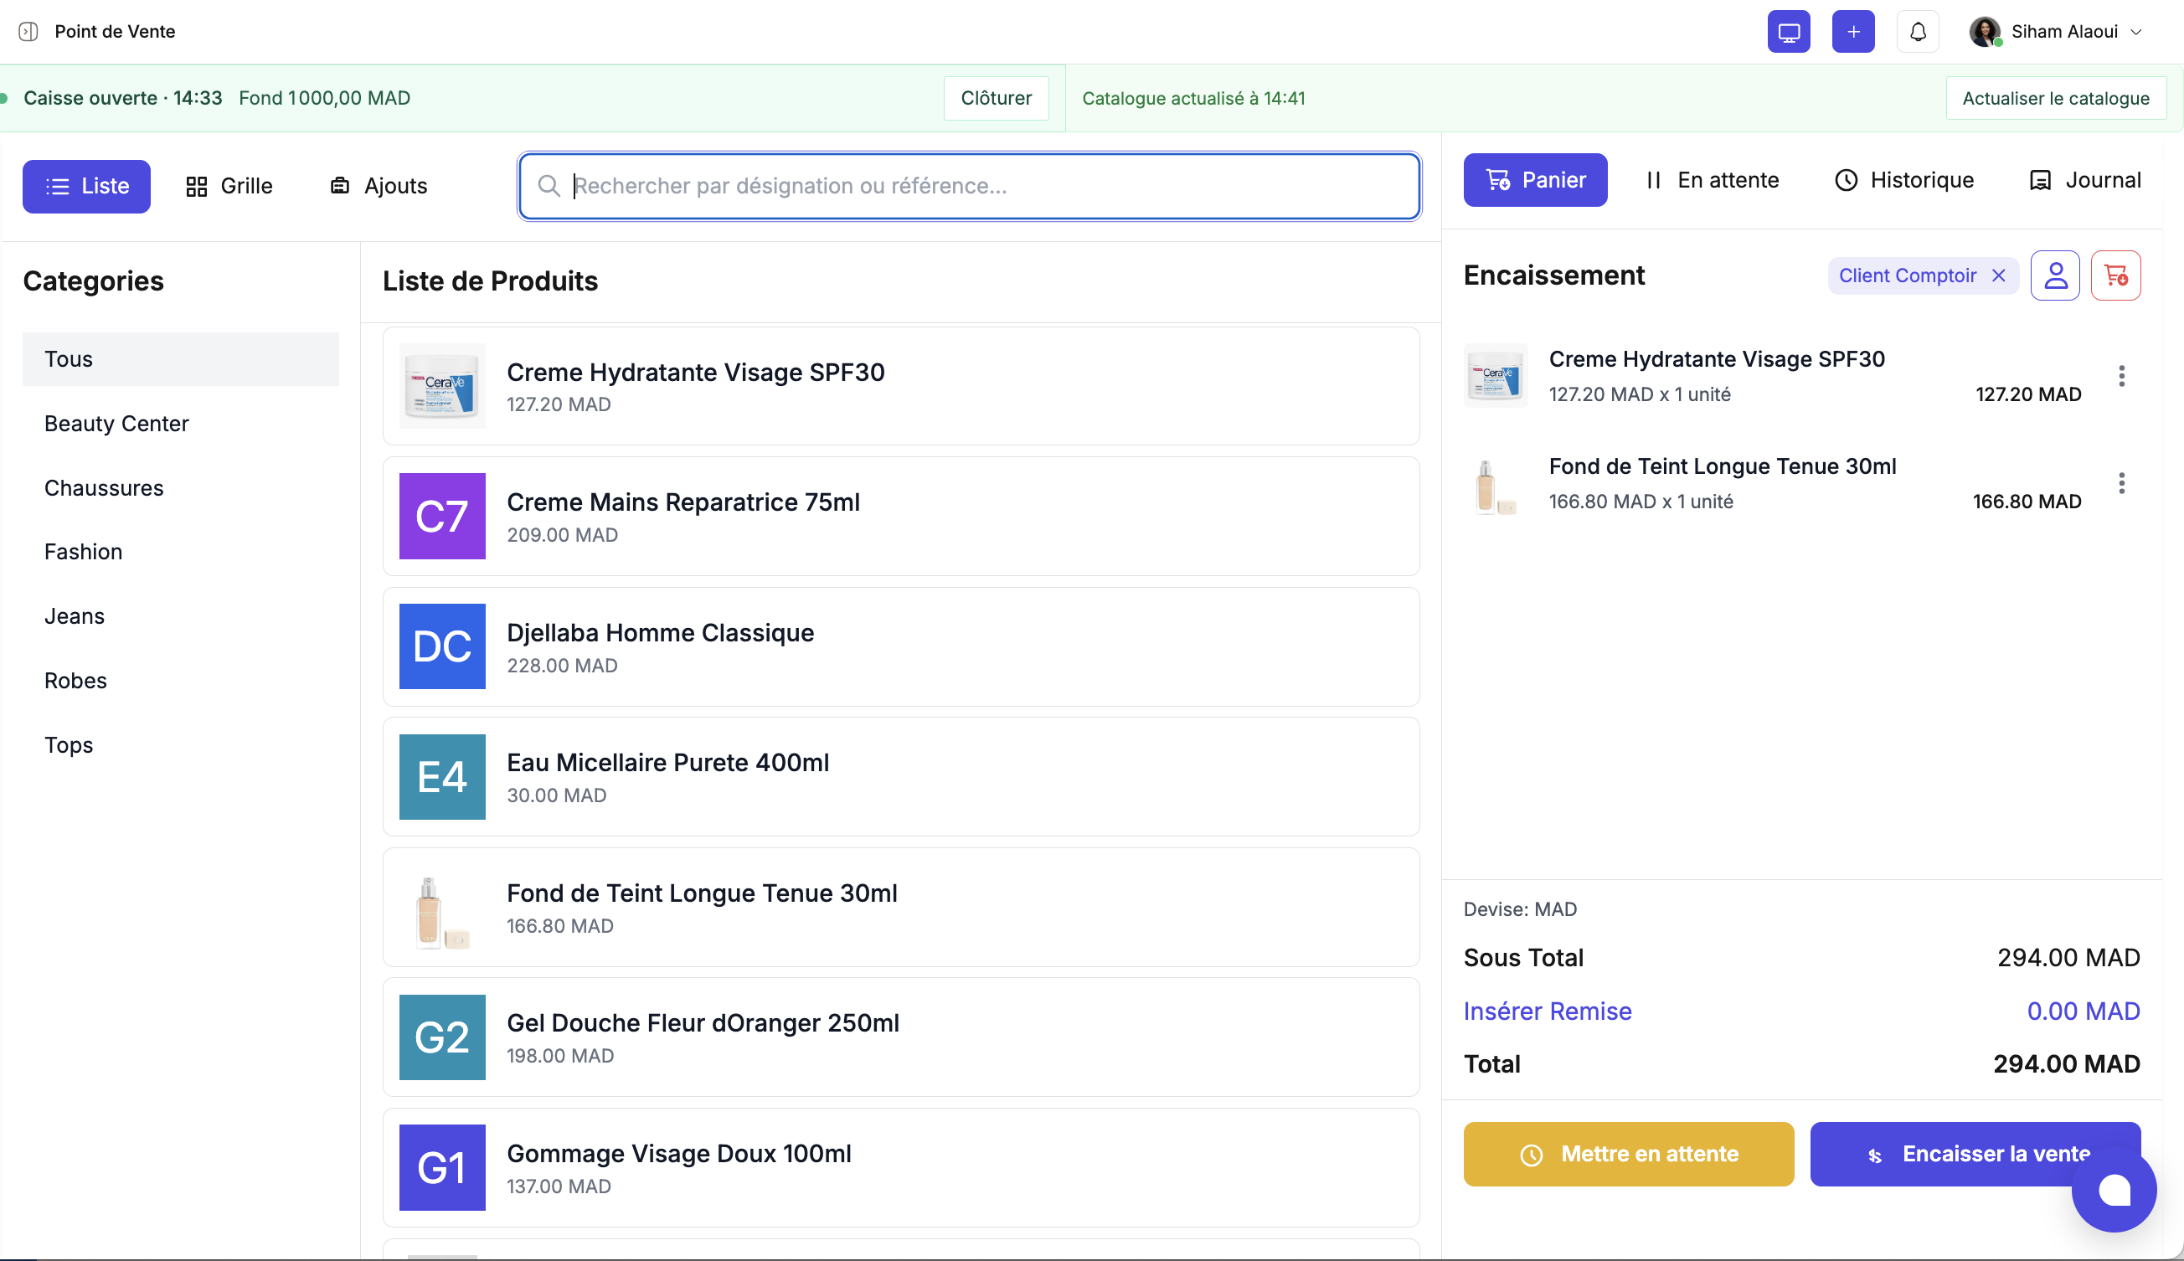This screenshot has width=2184, height=1261.
Task: Click the indigo G1 product tile
Action: [x=442, y=1167]
